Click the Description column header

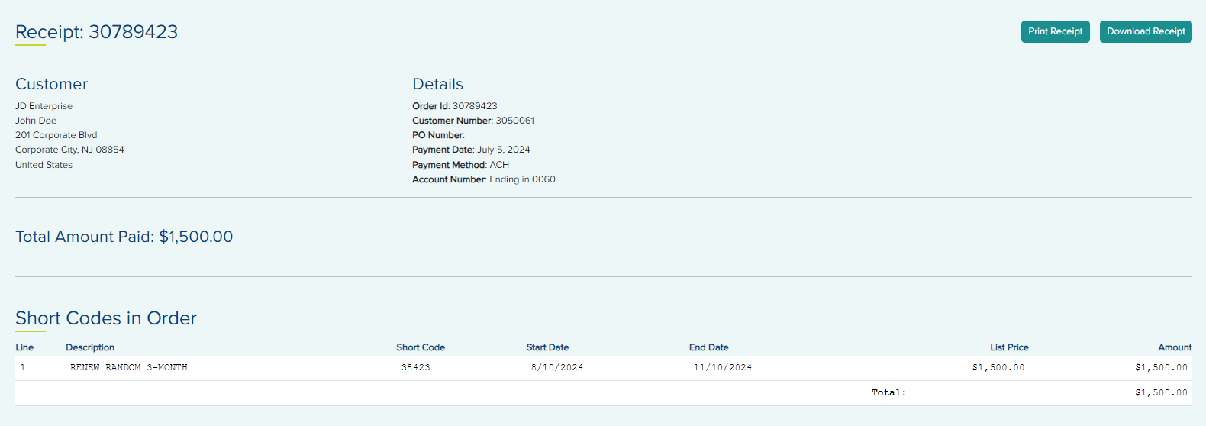(x=90, y=347)
